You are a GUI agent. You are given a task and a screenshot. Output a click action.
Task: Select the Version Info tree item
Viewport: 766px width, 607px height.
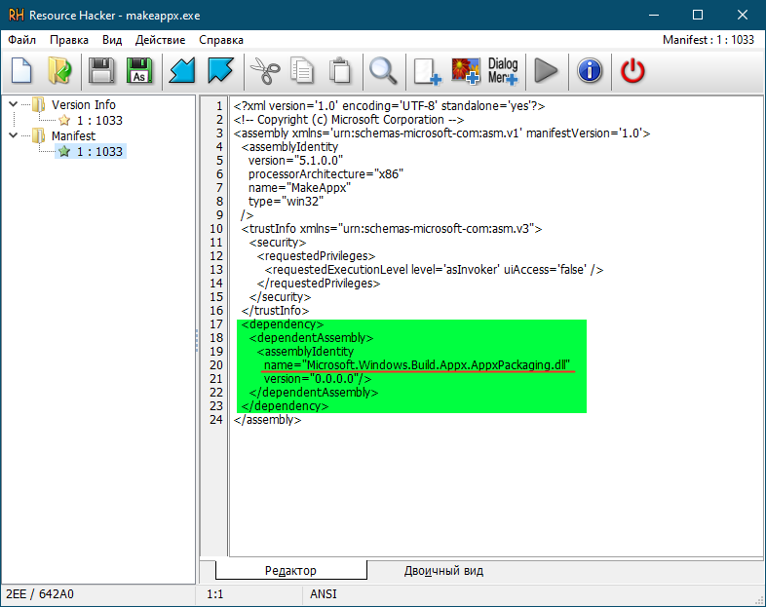tap(84, 104)
